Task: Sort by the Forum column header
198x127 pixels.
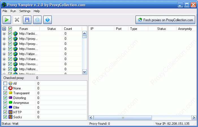Action: point(23,29)
